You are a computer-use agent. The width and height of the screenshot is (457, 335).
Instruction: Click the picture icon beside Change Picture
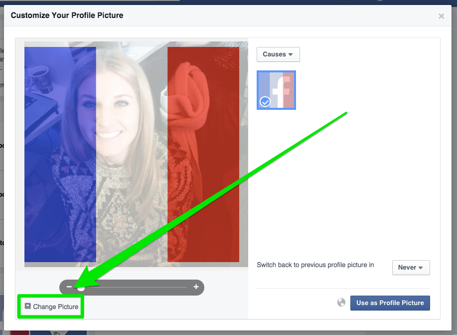coord(28,306)
